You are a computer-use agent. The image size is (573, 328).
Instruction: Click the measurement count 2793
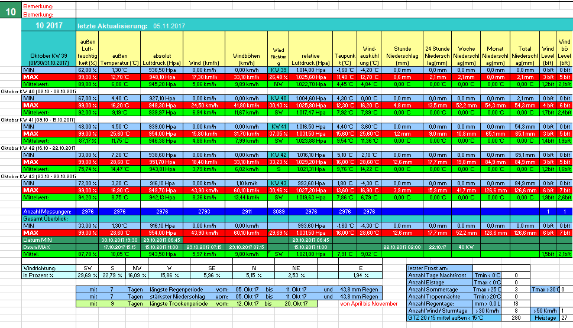point(204,211)
